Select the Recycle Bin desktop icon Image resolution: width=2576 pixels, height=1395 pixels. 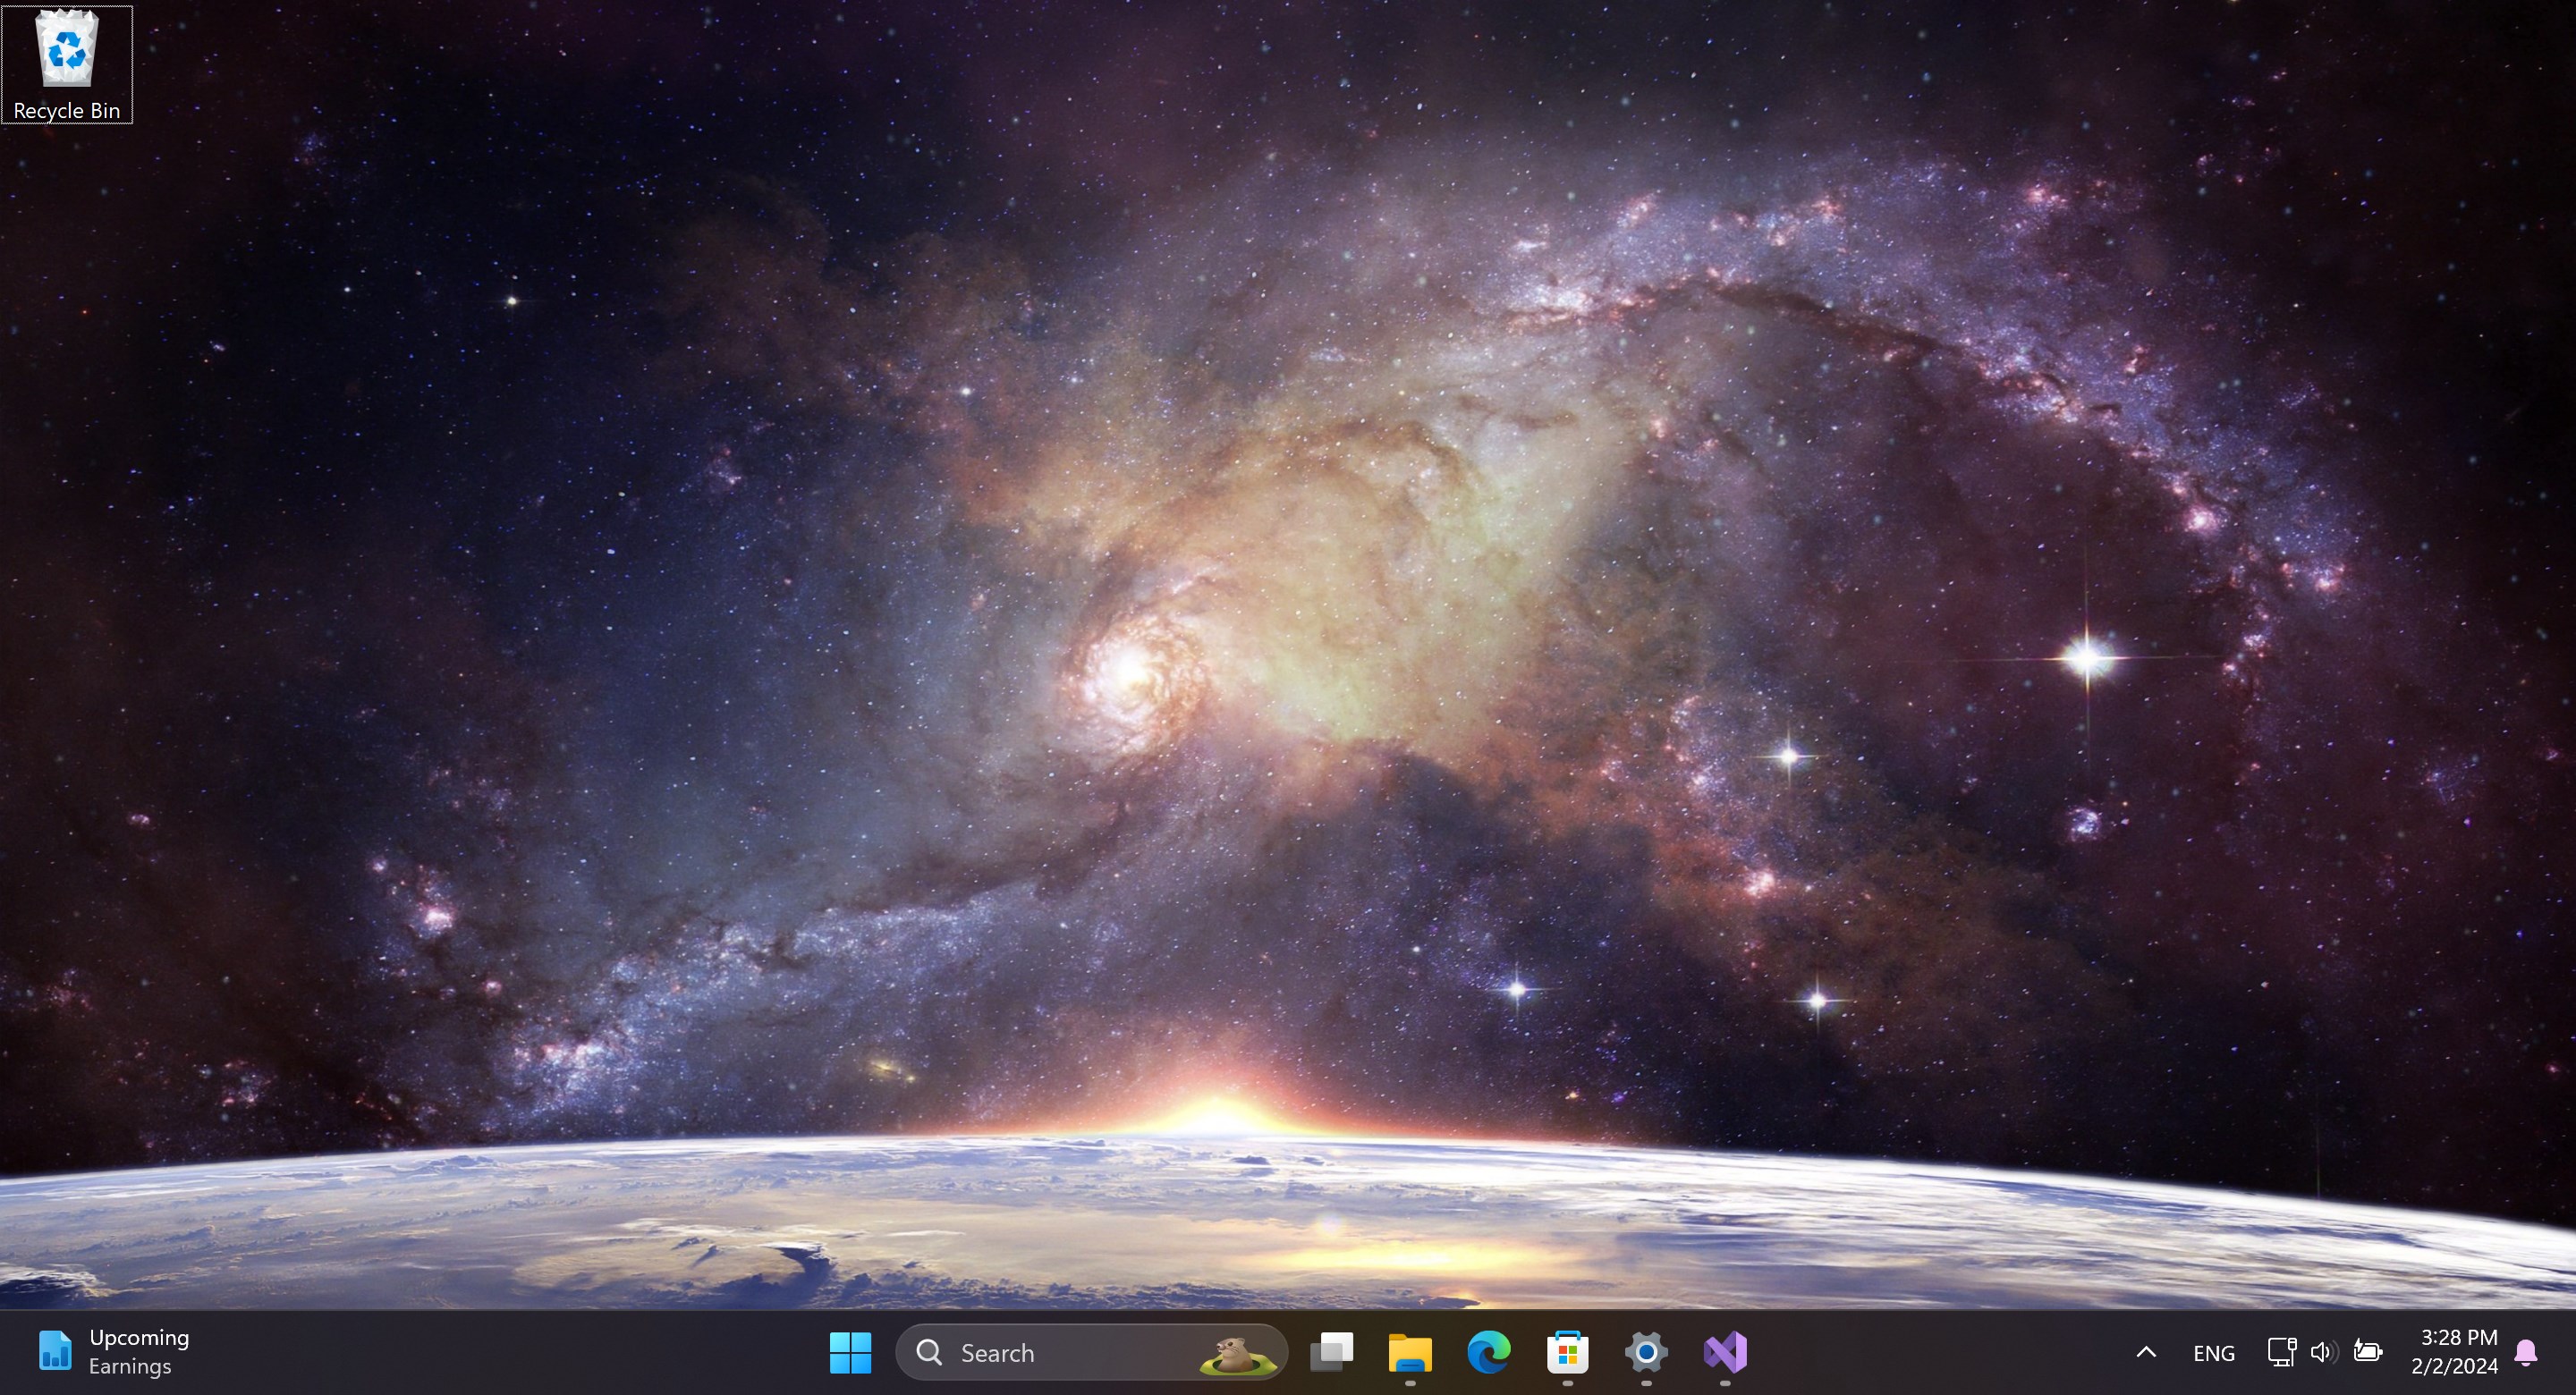[66, 62]
